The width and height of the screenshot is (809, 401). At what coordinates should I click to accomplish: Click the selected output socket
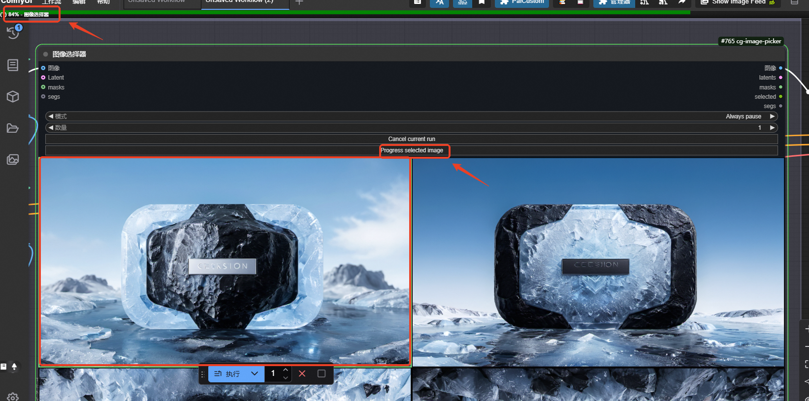[x=780, y=97]
